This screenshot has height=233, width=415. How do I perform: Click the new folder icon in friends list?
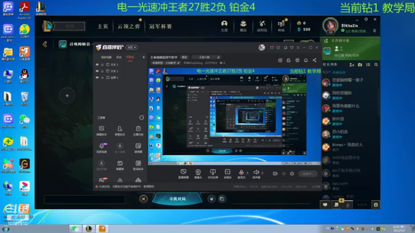pyautogui.click(x=360, y=65)
